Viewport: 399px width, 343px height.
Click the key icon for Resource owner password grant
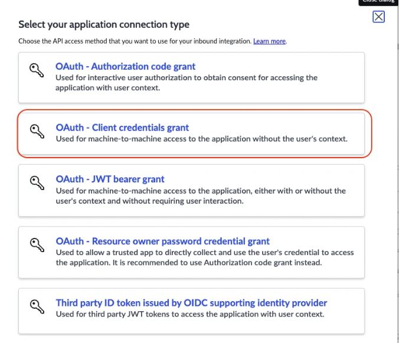coord(37,244)
